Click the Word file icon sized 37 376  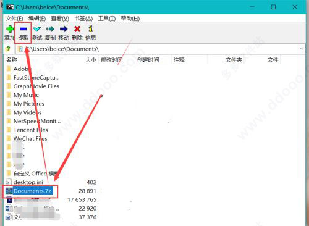[x=9, y=217]
